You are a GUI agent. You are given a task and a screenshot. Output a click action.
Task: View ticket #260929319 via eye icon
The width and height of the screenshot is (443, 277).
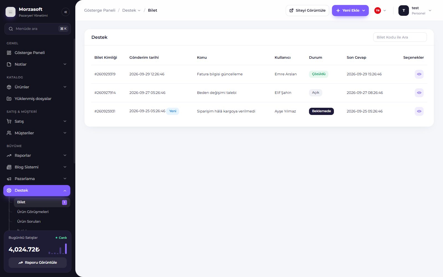(x=419, y=74)
